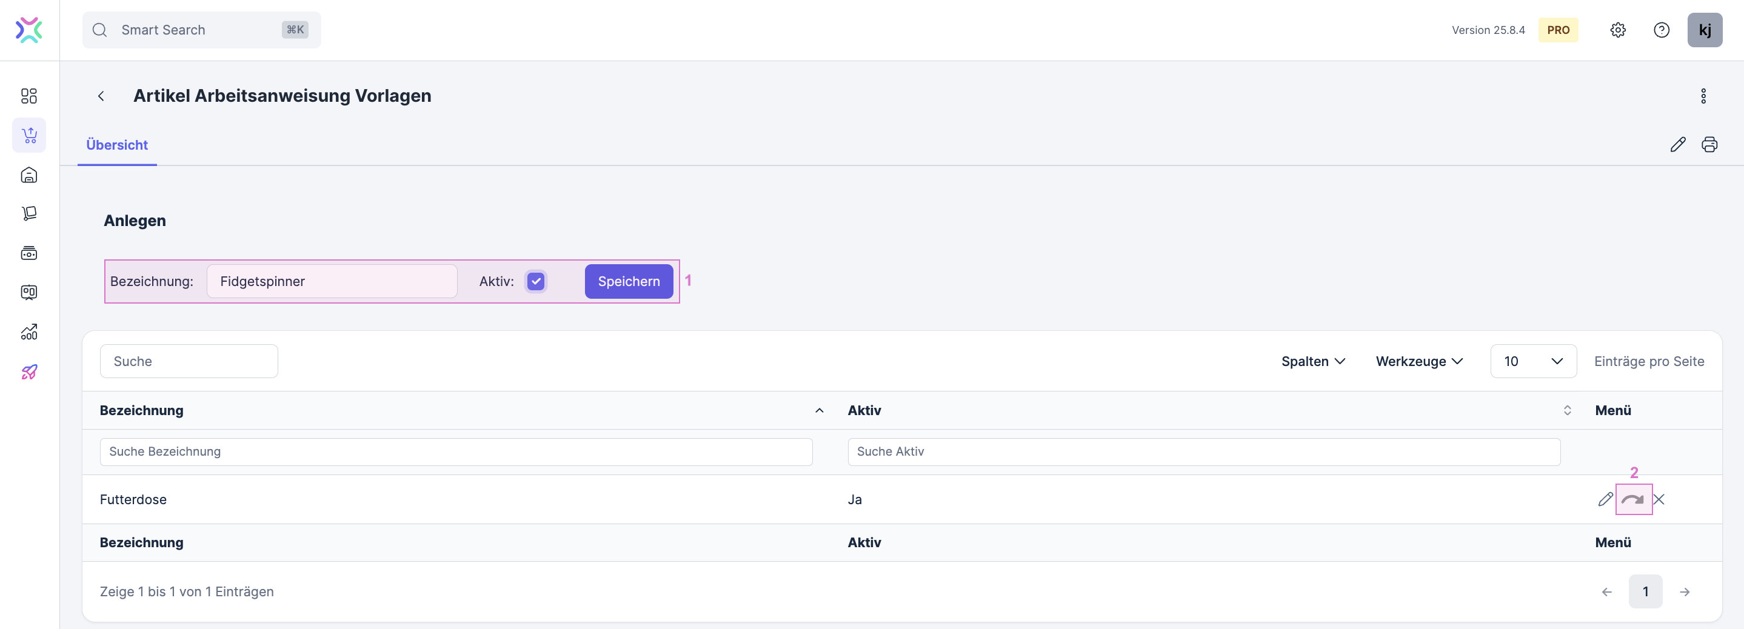Open the settings gear icon
Screen dimensions: 1744x629
pos(1617,30)
